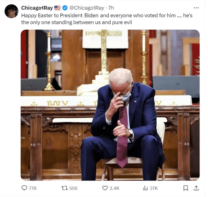The height and width of the screenshot is (197, 208).
Task: Click the 'the only one standing' text line
Action: point(76,22)
